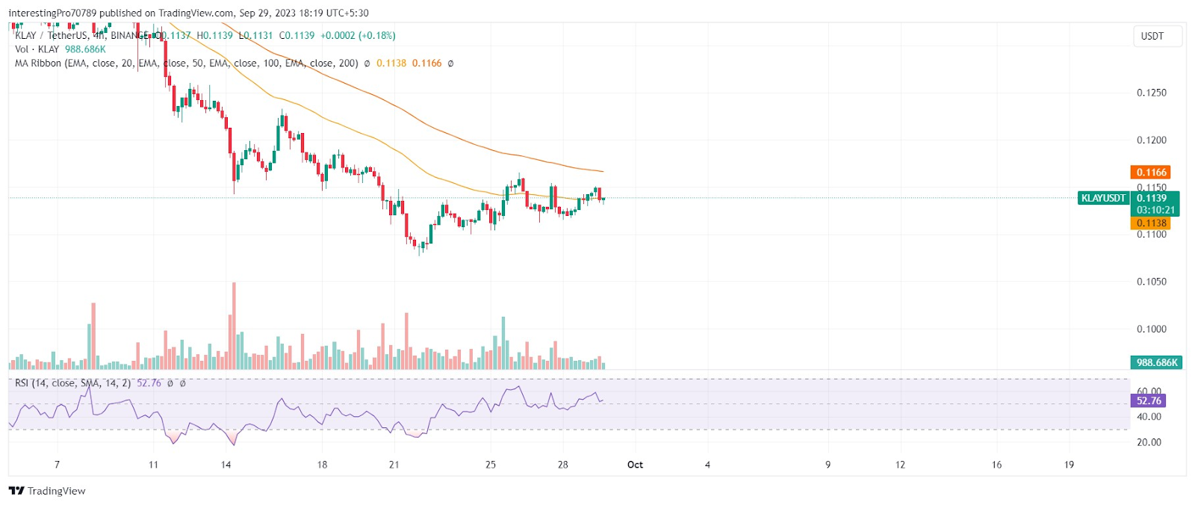Viewport: 1195px width, 505px height.
Task: Click the green 988.686K volume axis tag
Action: coord(1156,362)
